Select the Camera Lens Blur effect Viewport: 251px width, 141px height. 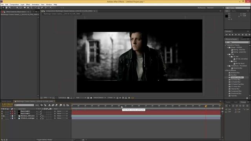coord(236,78)
